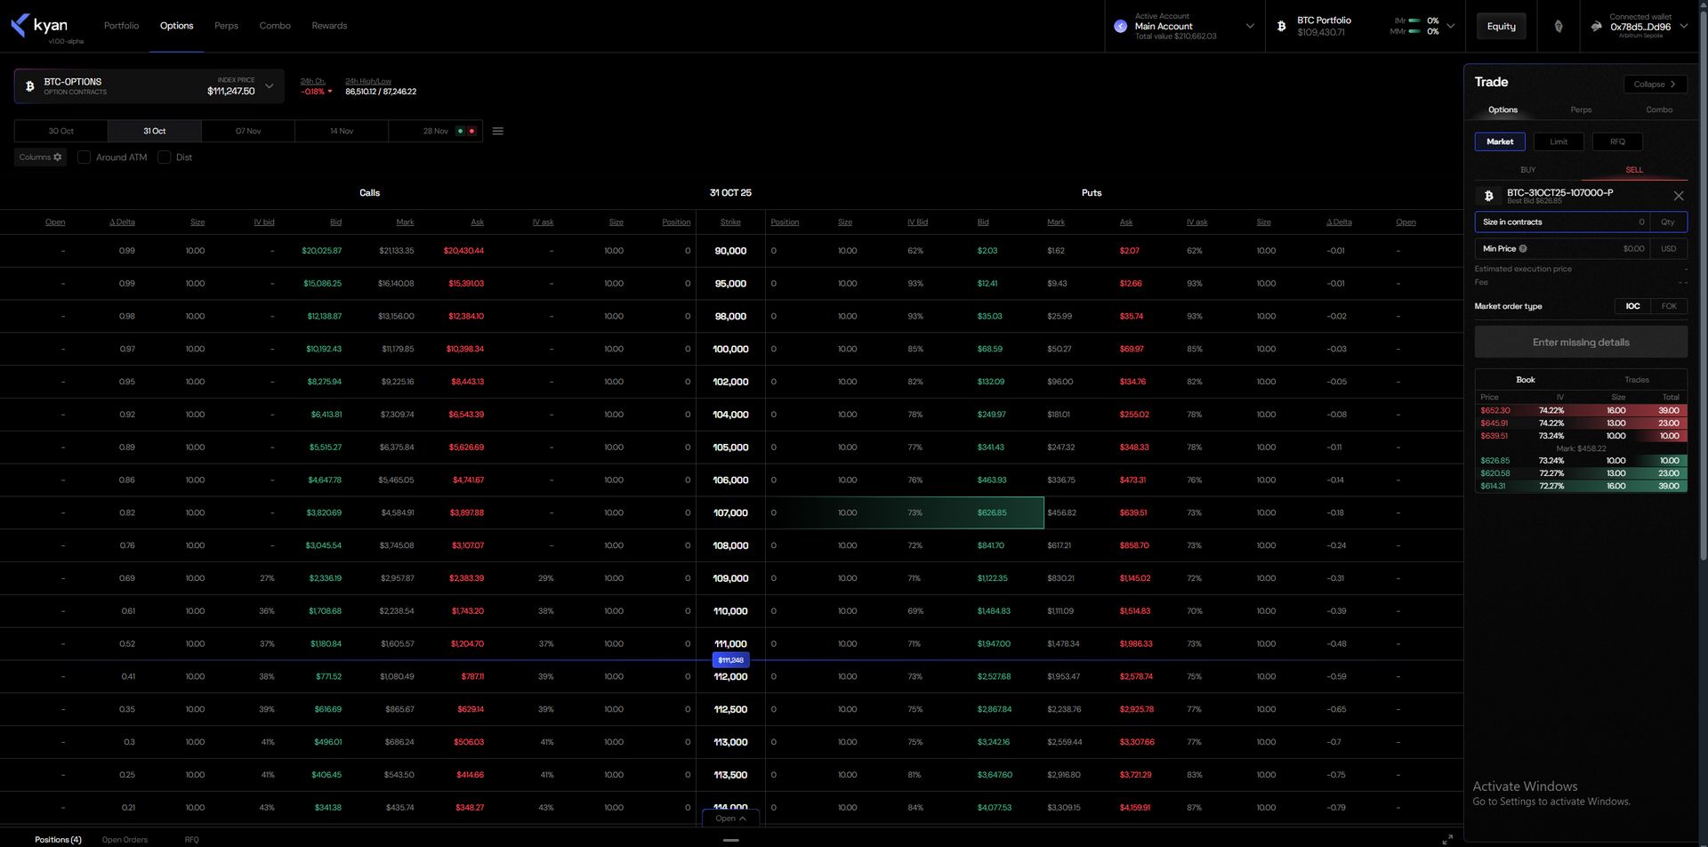Open the Open Orders bottom tab
The height and width of the screenshot is (847, 1708).
125,840
